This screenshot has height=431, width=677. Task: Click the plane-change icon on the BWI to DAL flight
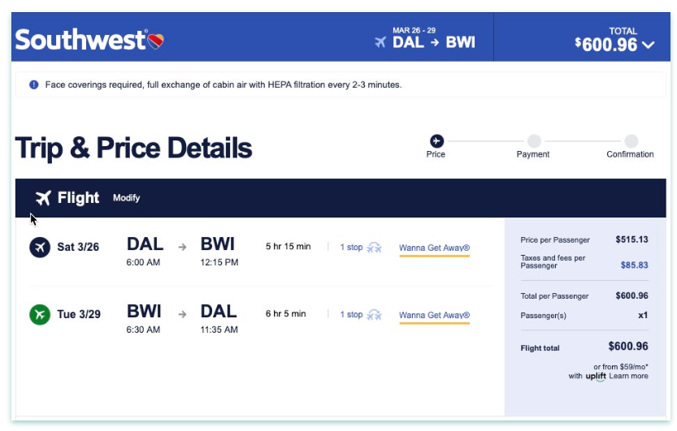375,315
